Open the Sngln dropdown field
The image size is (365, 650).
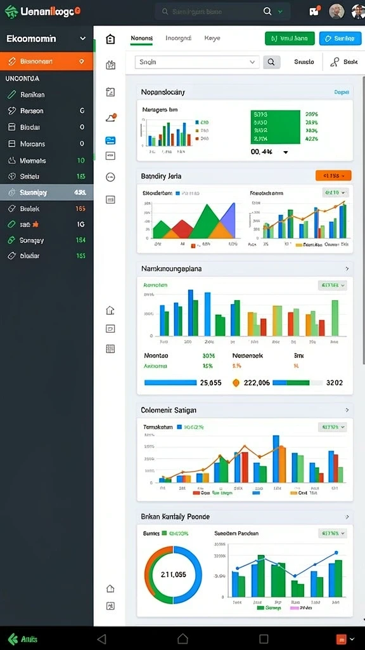[x=197, y=62]
